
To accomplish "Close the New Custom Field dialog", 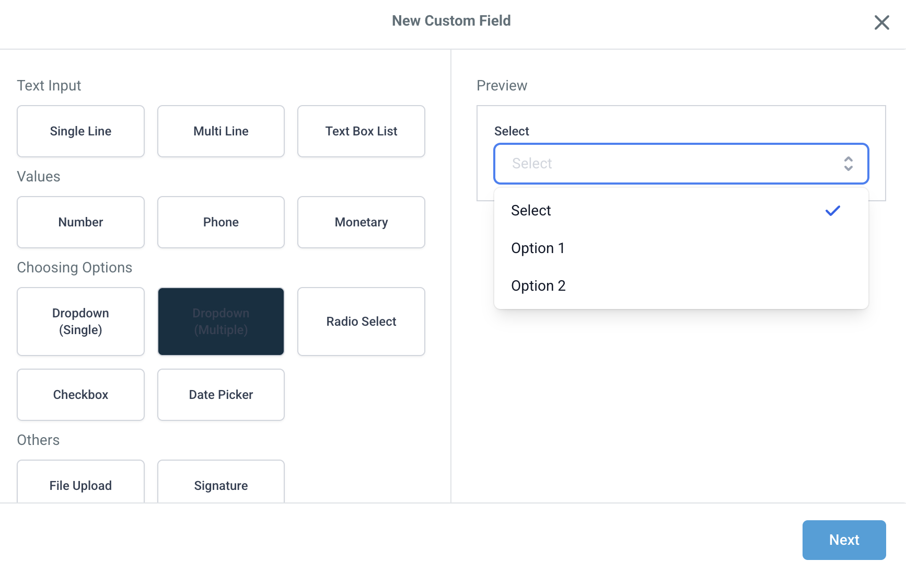I will coord(881,22).
